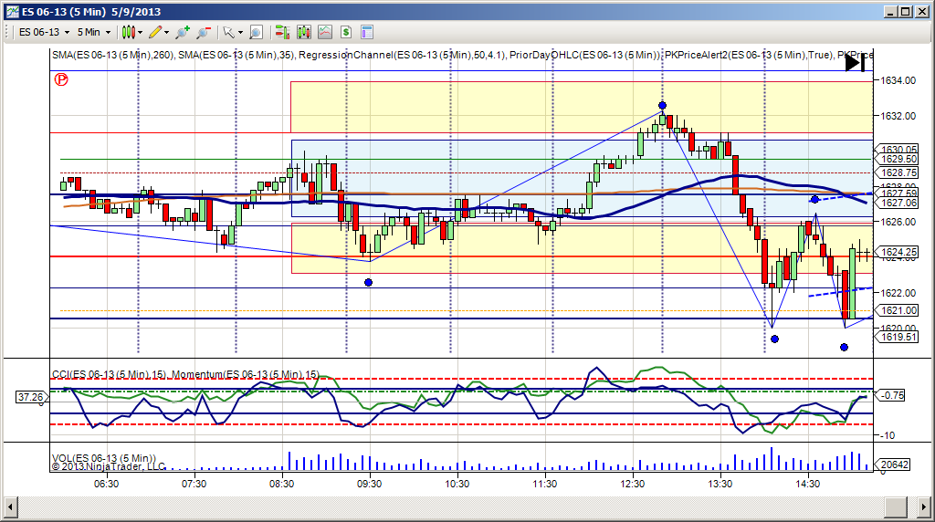Minimize the chart window
The height and width of the screenshot is (522, 935).
coord(890,11)
